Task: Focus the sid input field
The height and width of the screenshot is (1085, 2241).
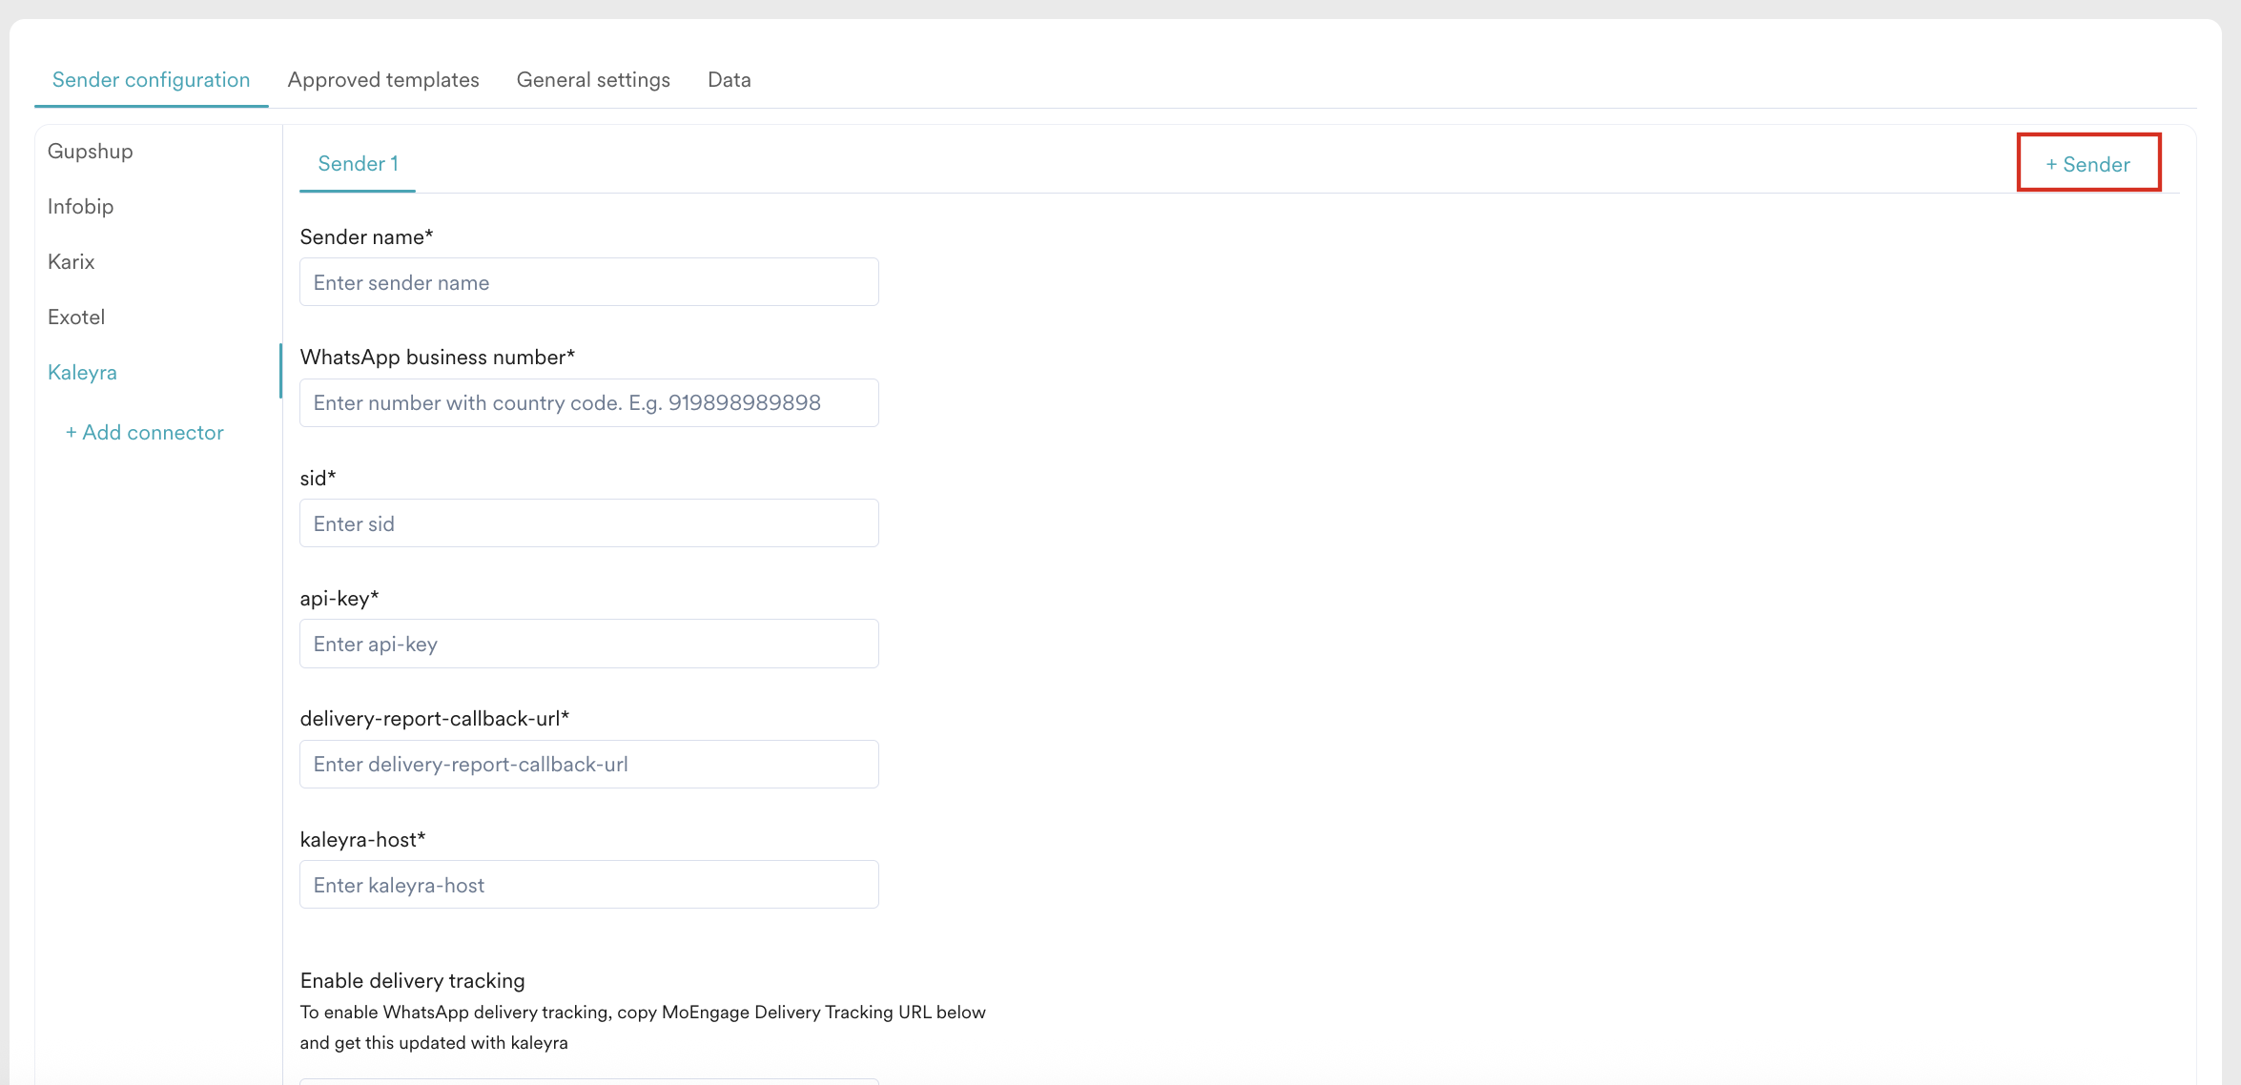Action: (588, 522)
